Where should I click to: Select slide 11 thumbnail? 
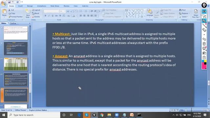point(16,80)
